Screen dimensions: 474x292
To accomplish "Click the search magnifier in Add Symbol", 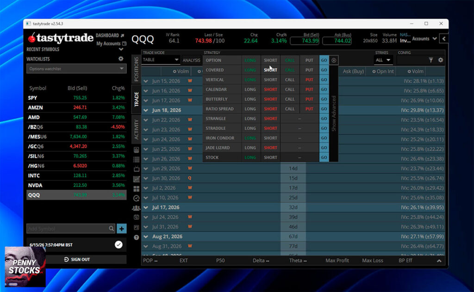I will pyautogui.click(x=111, y=229).
